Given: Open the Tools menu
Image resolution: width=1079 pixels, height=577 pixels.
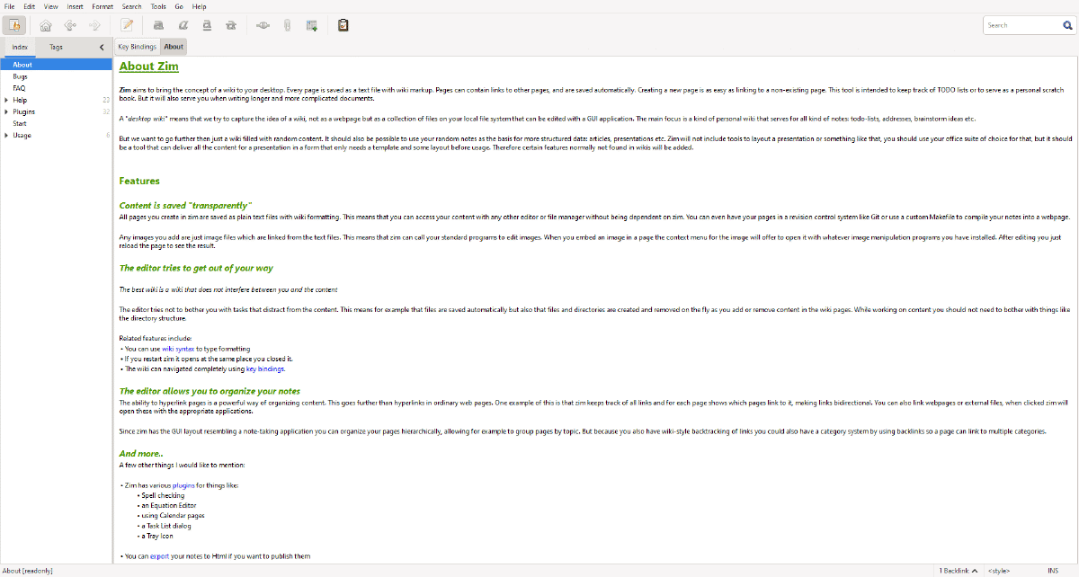Looking at the screenshot, I should [x=158, y=5].
